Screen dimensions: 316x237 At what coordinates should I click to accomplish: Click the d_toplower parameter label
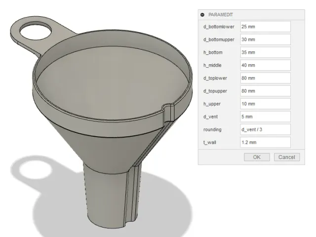coord(215,78)
